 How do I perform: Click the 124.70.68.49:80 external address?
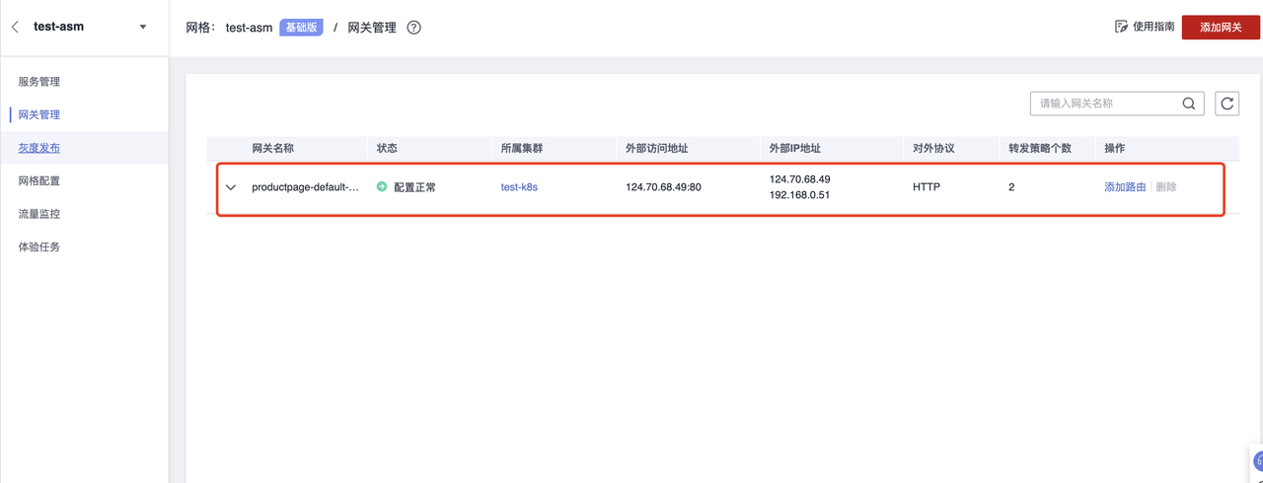pyautogui.click(x=663, y=187)
